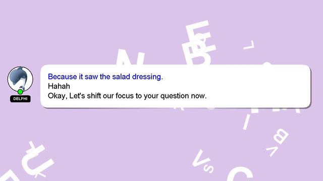Viewport: 323px width, 181px height.
Task: Click the white letter N above bubble
Action: (x=130, y=57)
